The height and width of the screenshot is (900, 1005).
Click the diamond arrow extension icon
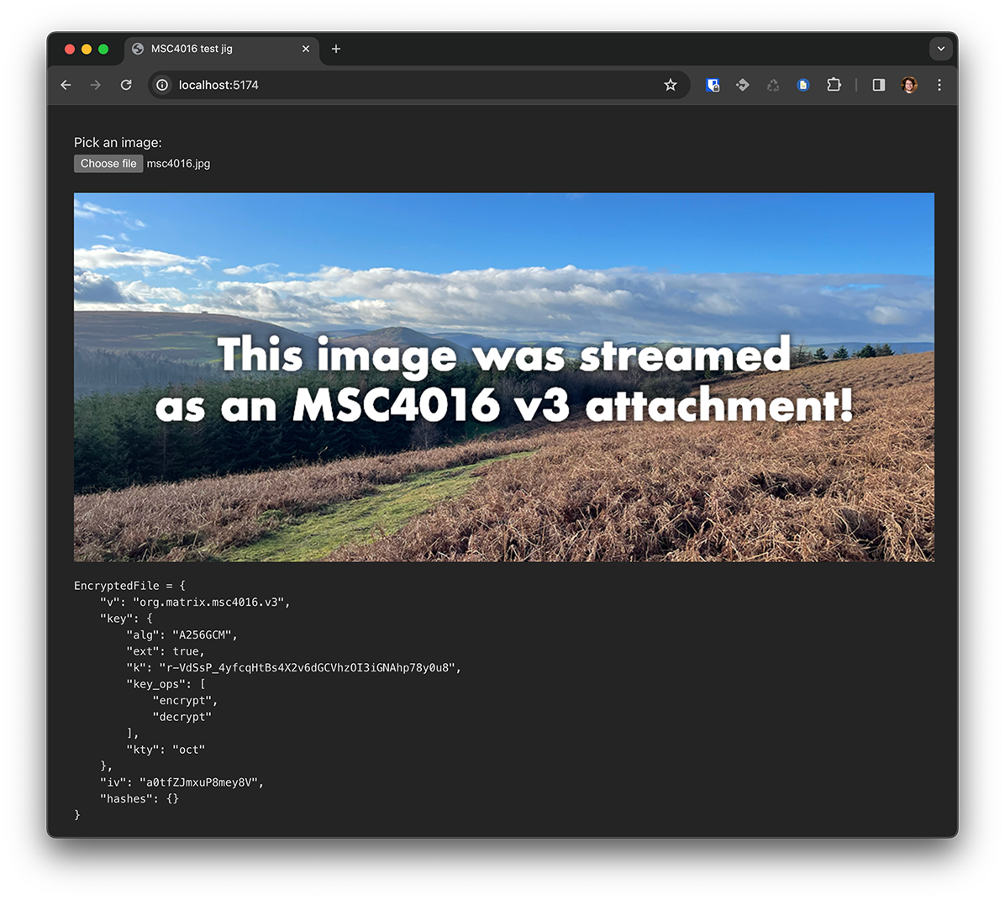pos(743,85)
